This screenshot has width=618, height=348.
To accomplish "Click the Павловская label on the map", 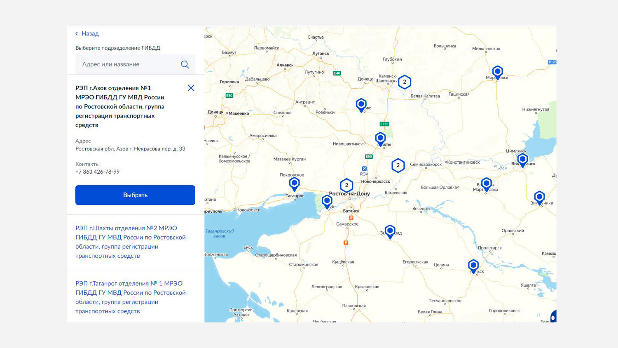I will 354,306.
